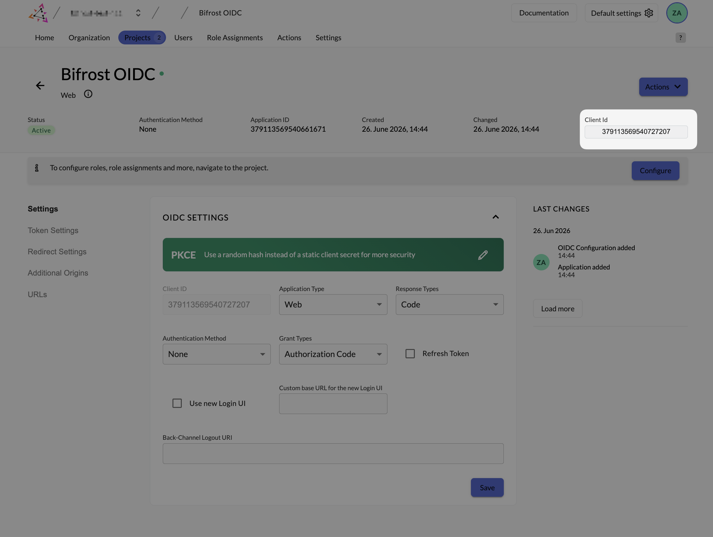This screenshot has width=713, height=537.
Task: Click the ZITADEL logo icon
Action: (x=38, y=13)
